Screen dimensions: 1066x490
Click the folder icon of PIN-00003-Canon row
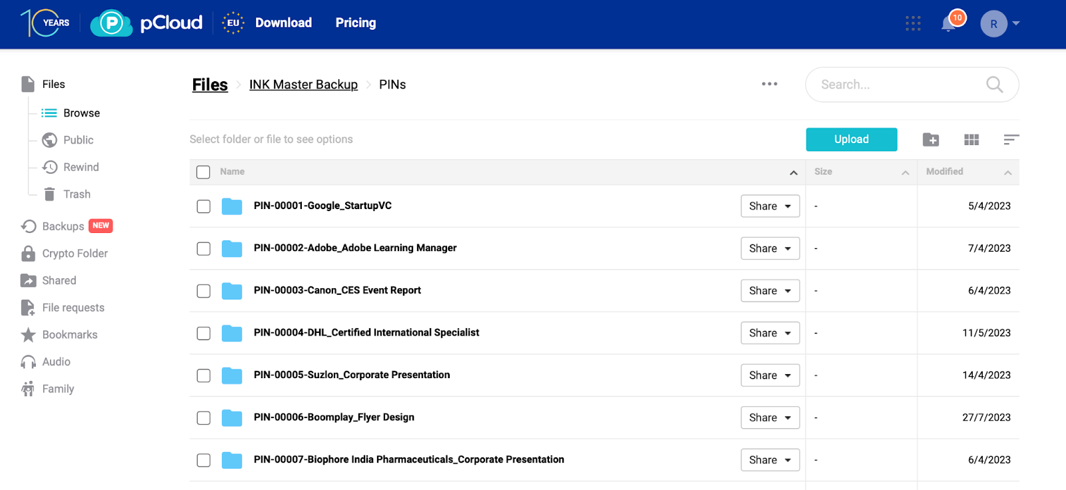pyautogui.click(x=232, y=291)
